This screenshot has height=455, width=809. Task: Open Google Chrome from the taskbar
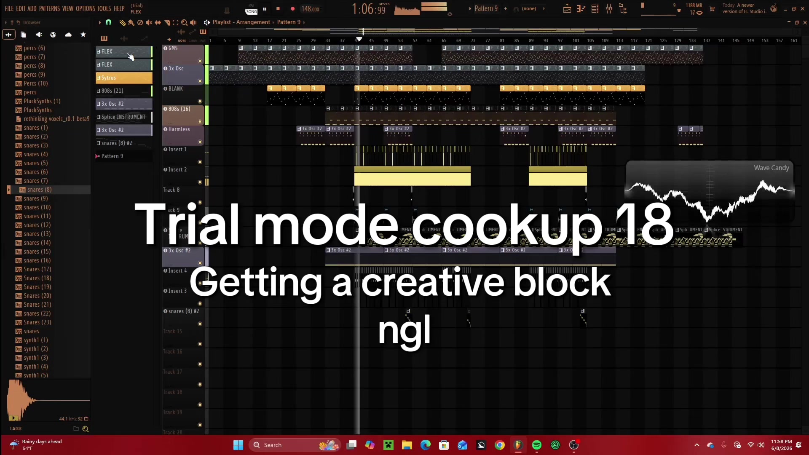(x=500, y=445)
